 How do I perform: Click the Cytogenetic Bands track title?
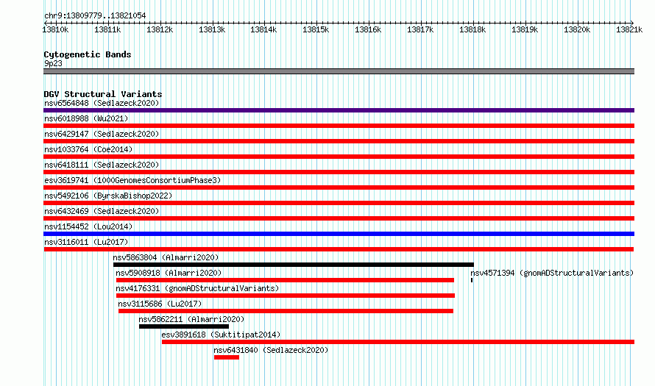coord(88,54)
